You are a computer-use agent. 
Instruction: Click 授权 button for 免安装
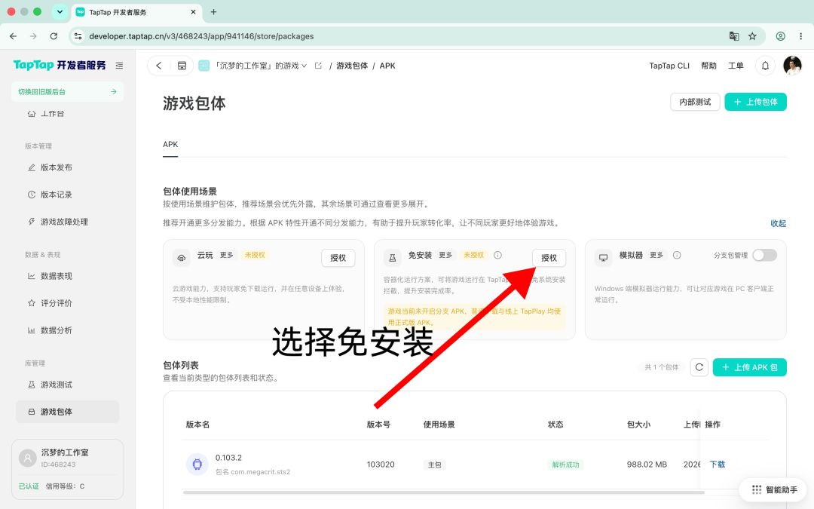pyautogui.click(x=549, y=258)
